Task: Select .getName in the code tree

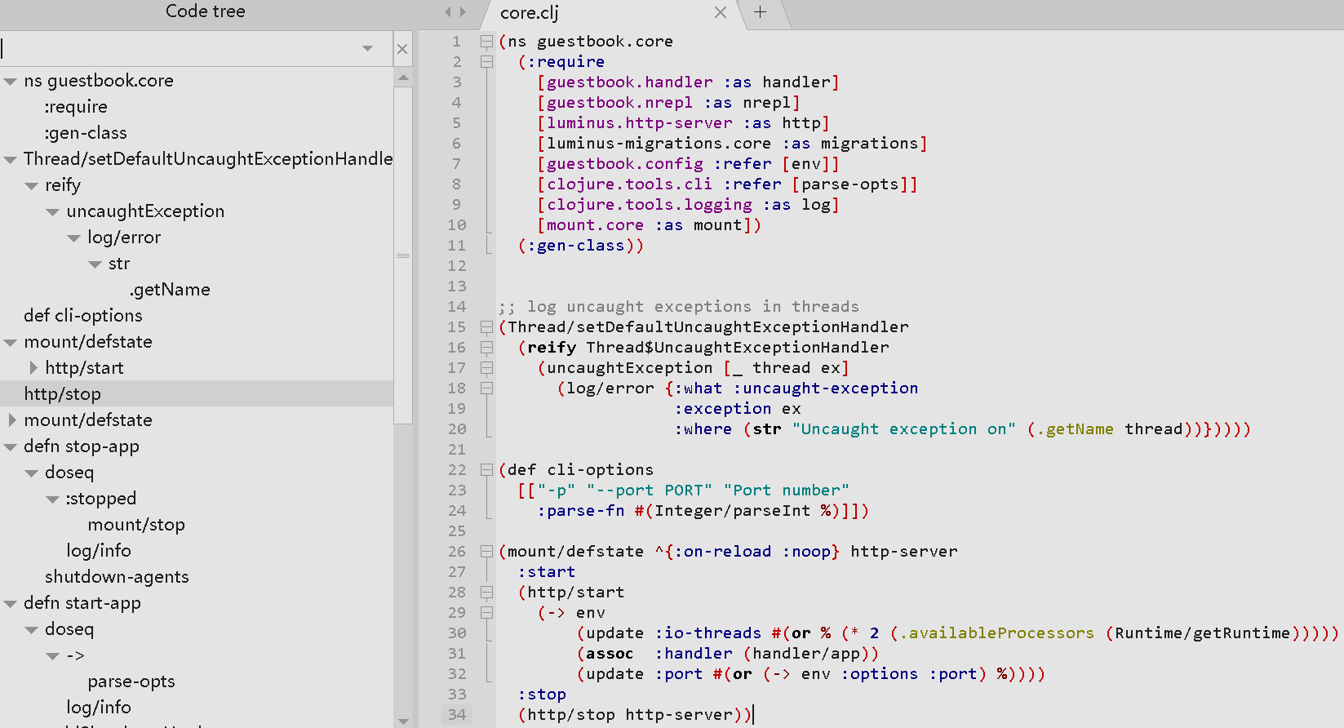Action: (x=170, y=290)
